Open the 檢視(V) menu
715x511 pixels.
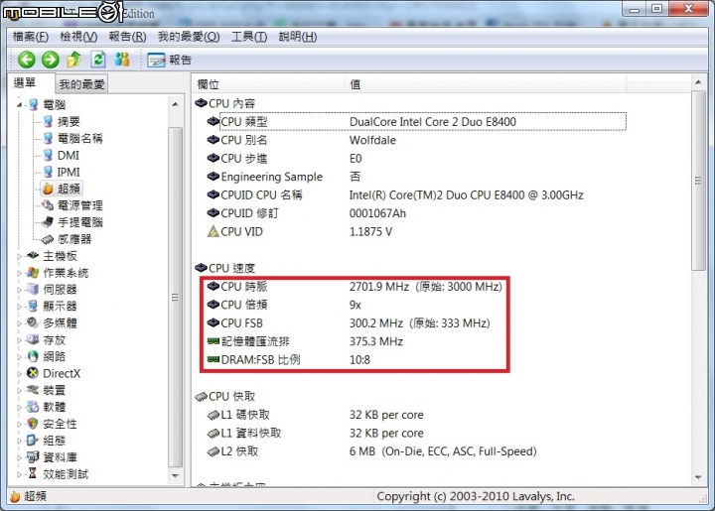(x=78, y=37)
